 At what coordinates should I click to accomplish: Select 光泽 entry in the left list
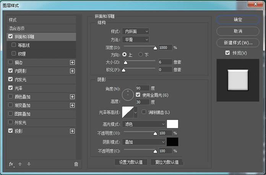tap(41, 88)
